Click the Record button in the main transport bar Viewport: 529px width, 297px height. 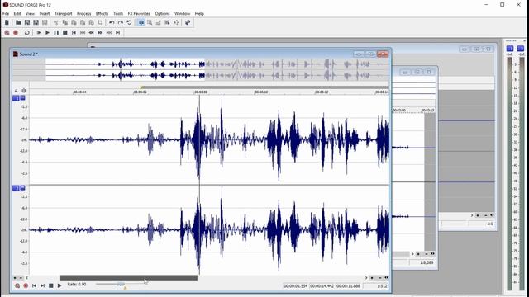(16, 33)
